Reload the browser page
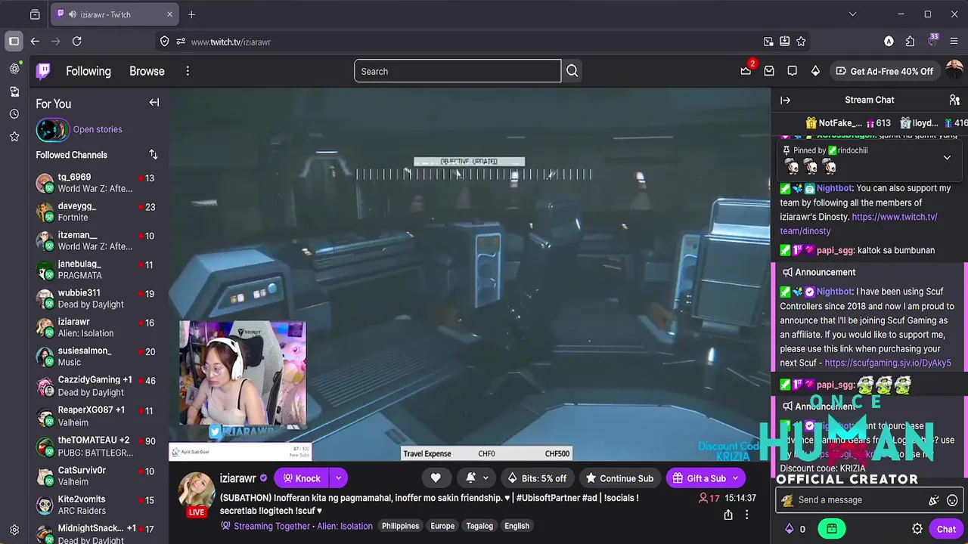The width and height of the screenshot is (968, 544). pos(76,42)
